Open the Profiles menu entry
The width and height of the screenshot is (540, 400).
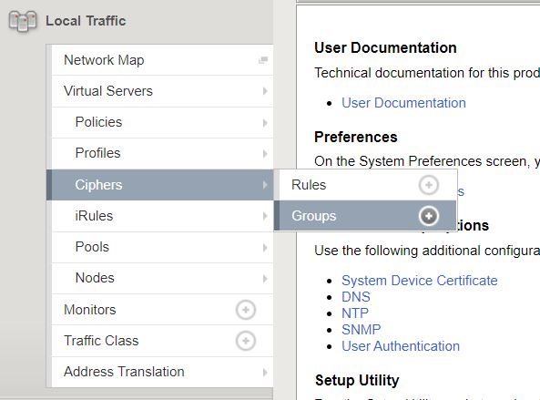[162, 153]
